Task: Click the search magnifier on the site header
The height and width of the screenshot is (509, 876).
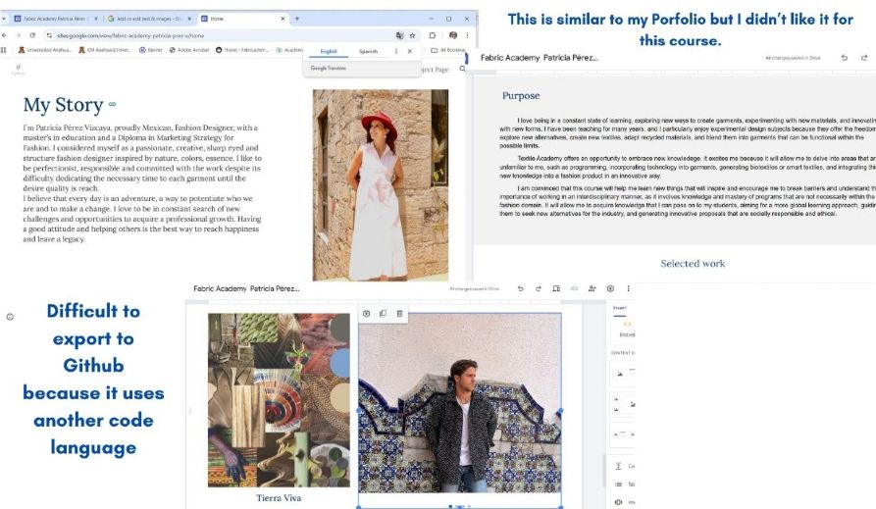Action: pos(462,70)
